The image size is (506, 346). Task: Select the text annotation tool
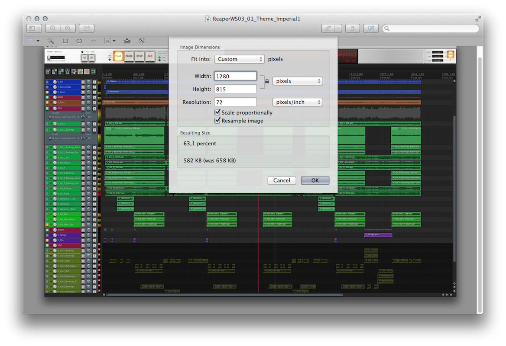[x=107, y=41]
